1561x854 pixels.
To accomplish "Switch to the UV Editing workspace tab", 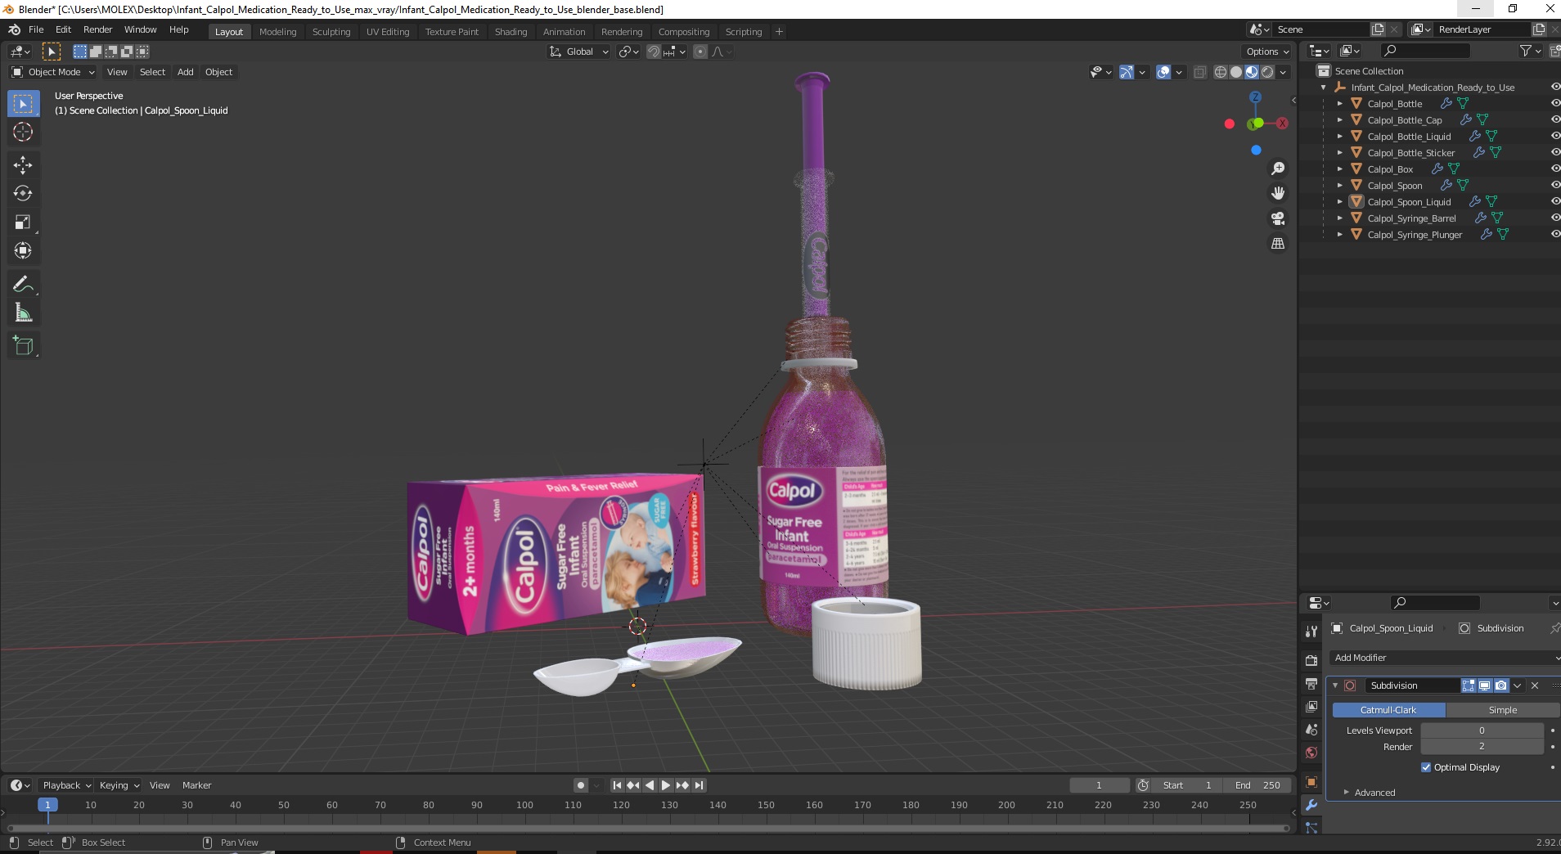I will [388, 32].
